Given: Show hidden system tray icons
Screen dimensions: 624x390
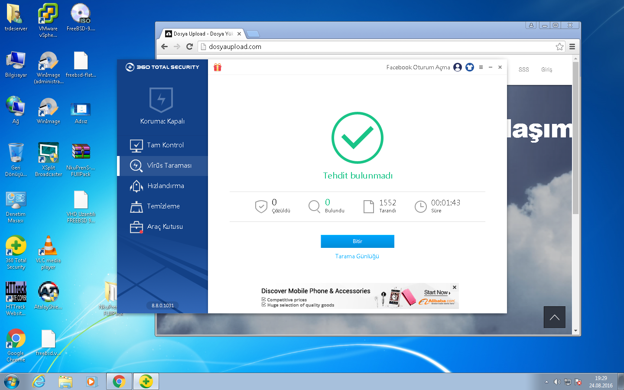Looking at the screenshot, I should coord(546,382).
